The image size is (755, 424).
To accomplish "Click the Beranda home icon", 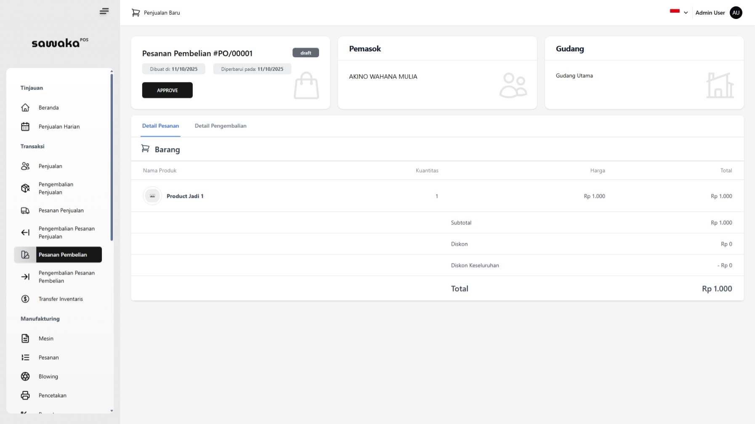I will pyautogui.click(x=25, y=108).
